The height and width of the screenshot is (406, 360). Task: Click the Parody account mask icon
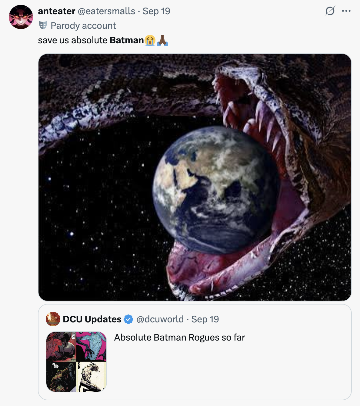click(43, 25)
